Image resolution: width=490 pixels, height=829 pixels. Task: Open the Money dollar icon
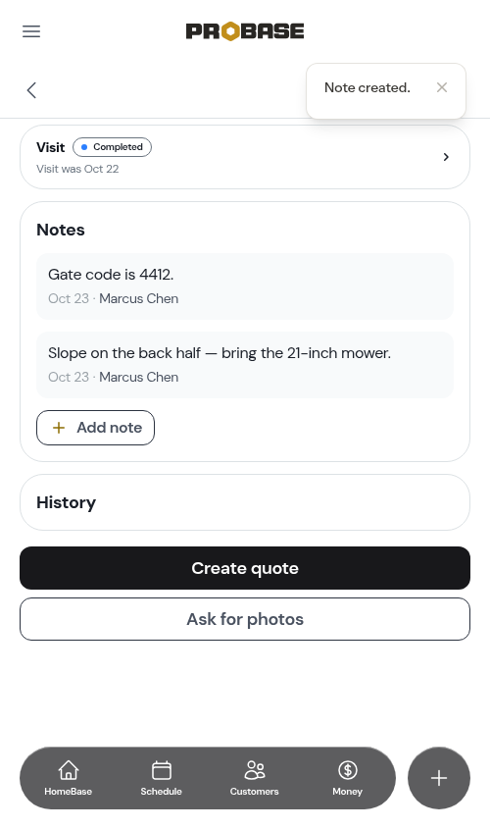click(348, 770)
